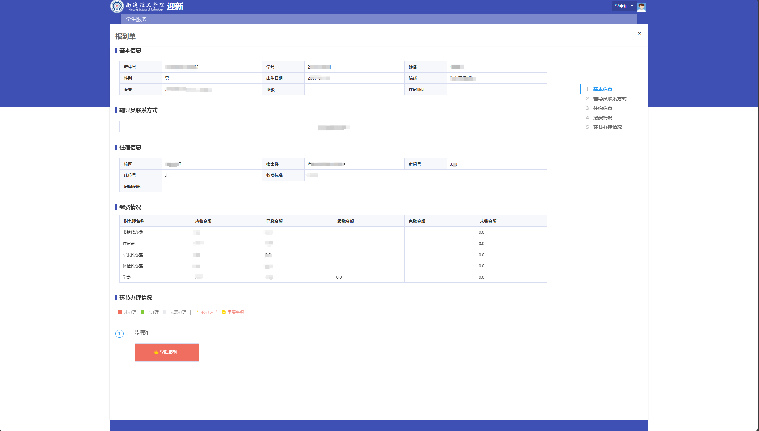Click the Nantong Institute of Technology logo
Viewport: 759px width, 431px height.
pyautogui.click(x=117, y=6)
